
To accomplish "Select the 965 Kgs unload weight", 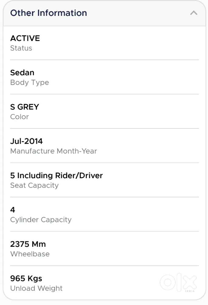I will [26, 278].
